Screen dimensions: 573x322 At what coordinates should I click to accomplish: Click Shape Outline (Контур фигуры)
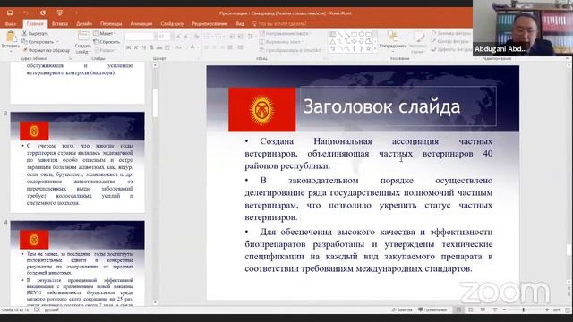(450, 41)
